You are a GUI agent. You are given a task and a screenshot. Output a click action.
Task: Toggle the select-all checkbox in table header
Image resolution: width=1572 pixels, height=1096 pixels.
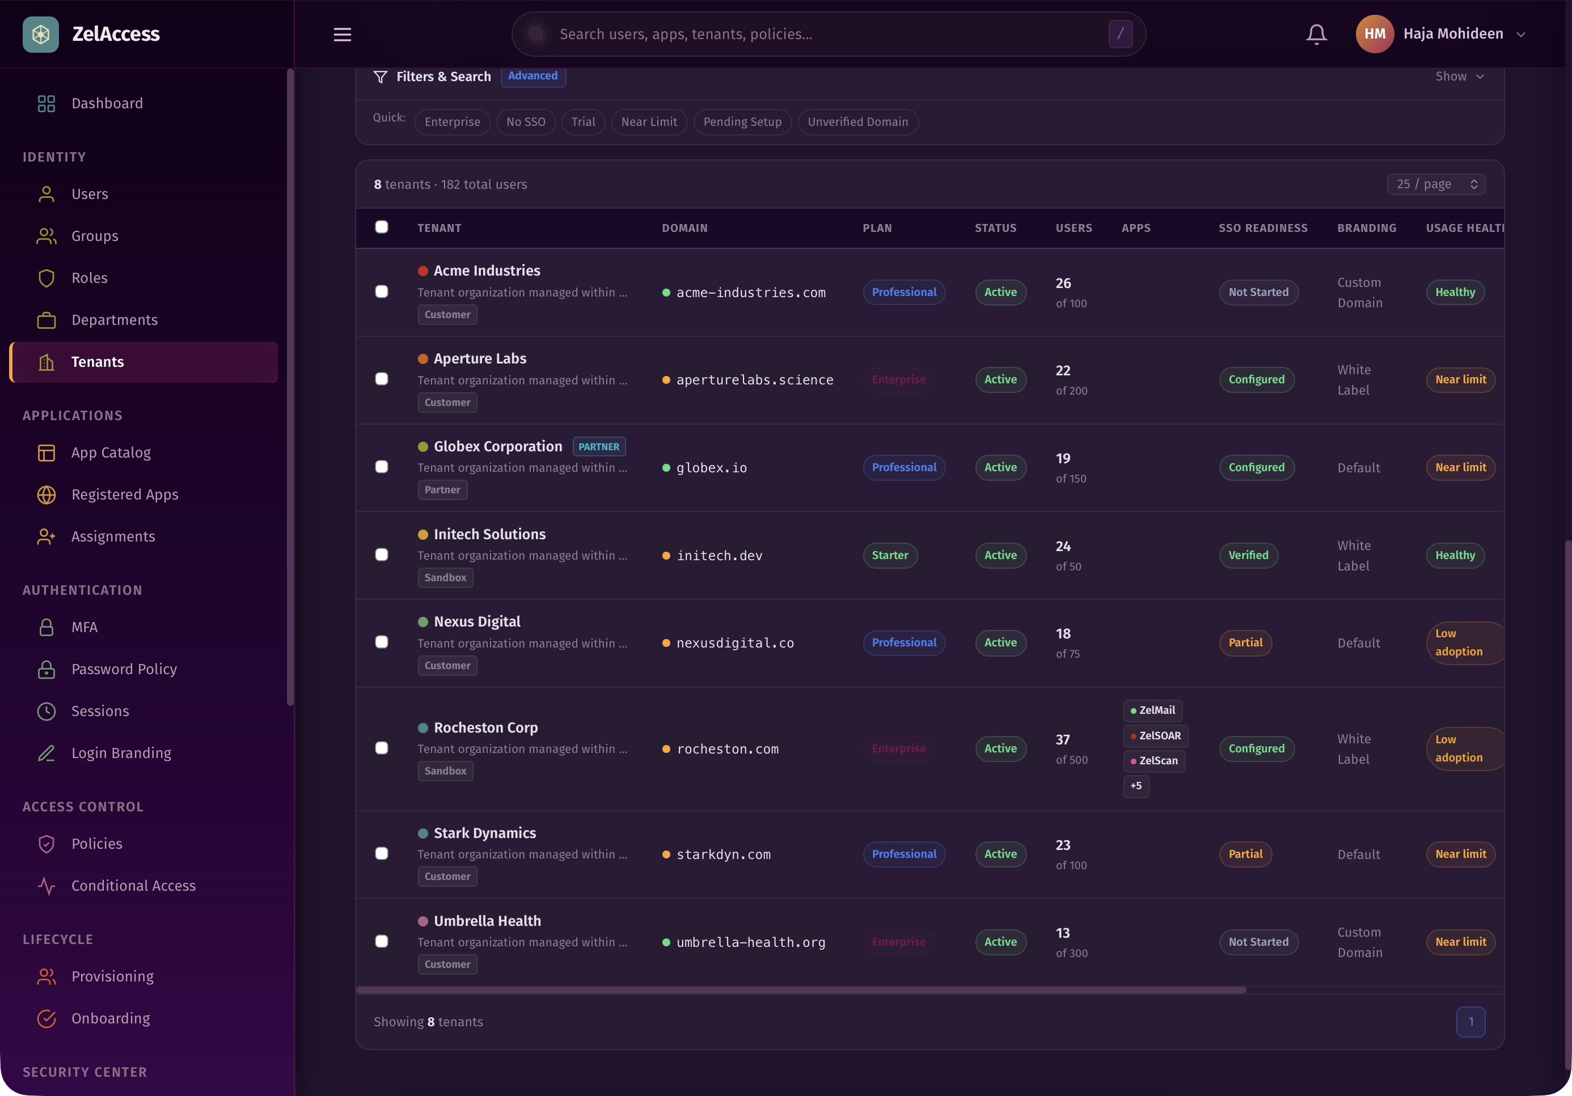(382, 227)
